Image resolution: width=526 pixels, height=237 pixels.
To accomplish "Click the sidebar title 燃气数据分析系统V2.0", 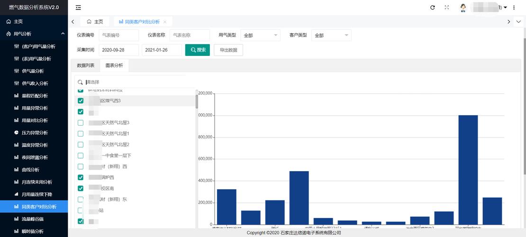I will 34,8.
